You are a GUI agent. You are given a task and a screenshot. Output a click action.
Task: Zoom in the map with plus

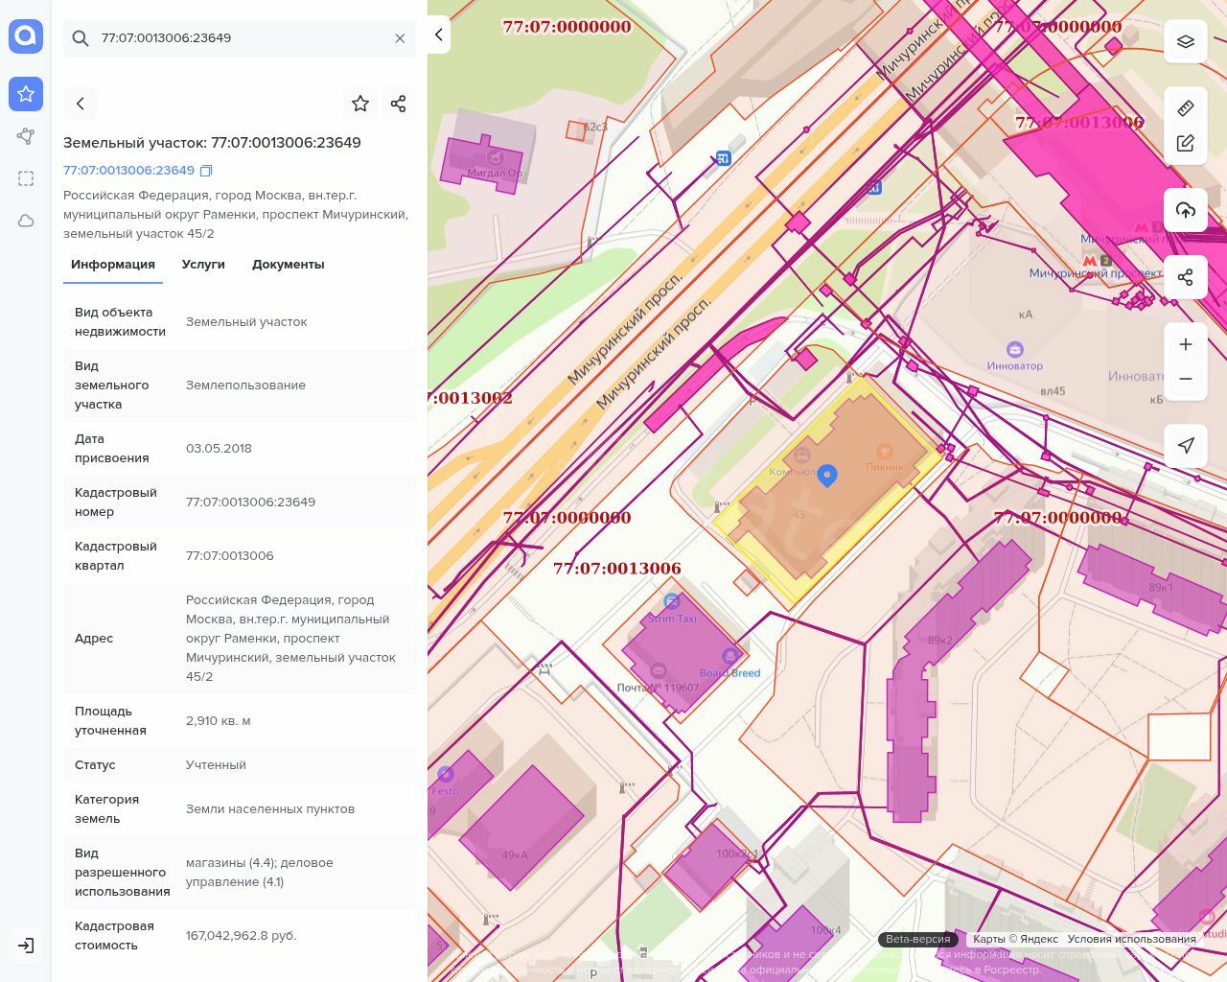tap(1186, 344)
